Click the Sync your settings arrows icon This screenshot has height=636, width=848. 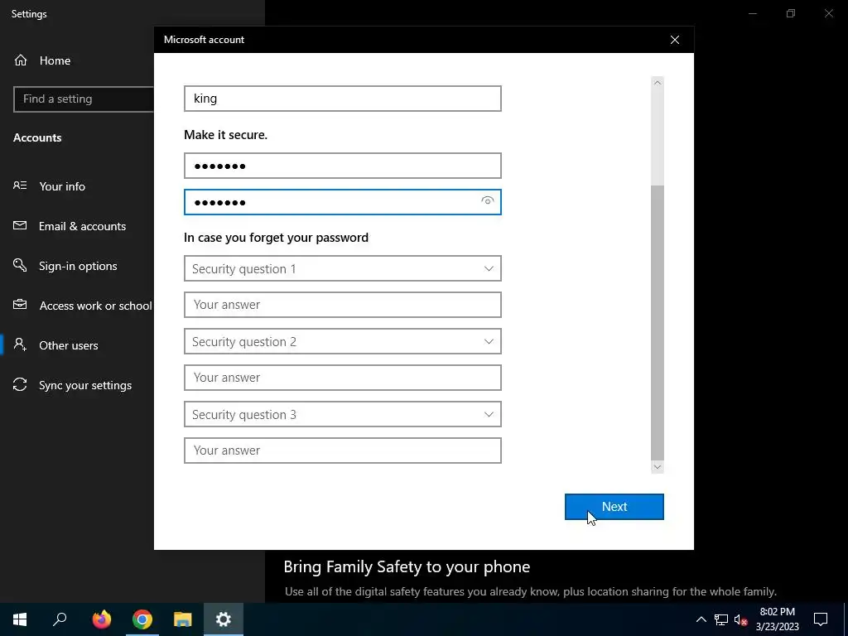[20, 384]
